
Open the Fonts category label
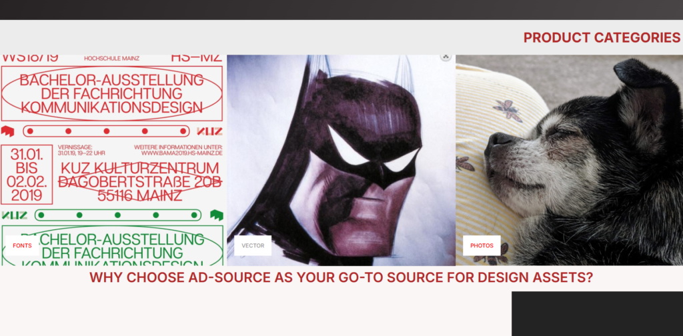point(22,245)
